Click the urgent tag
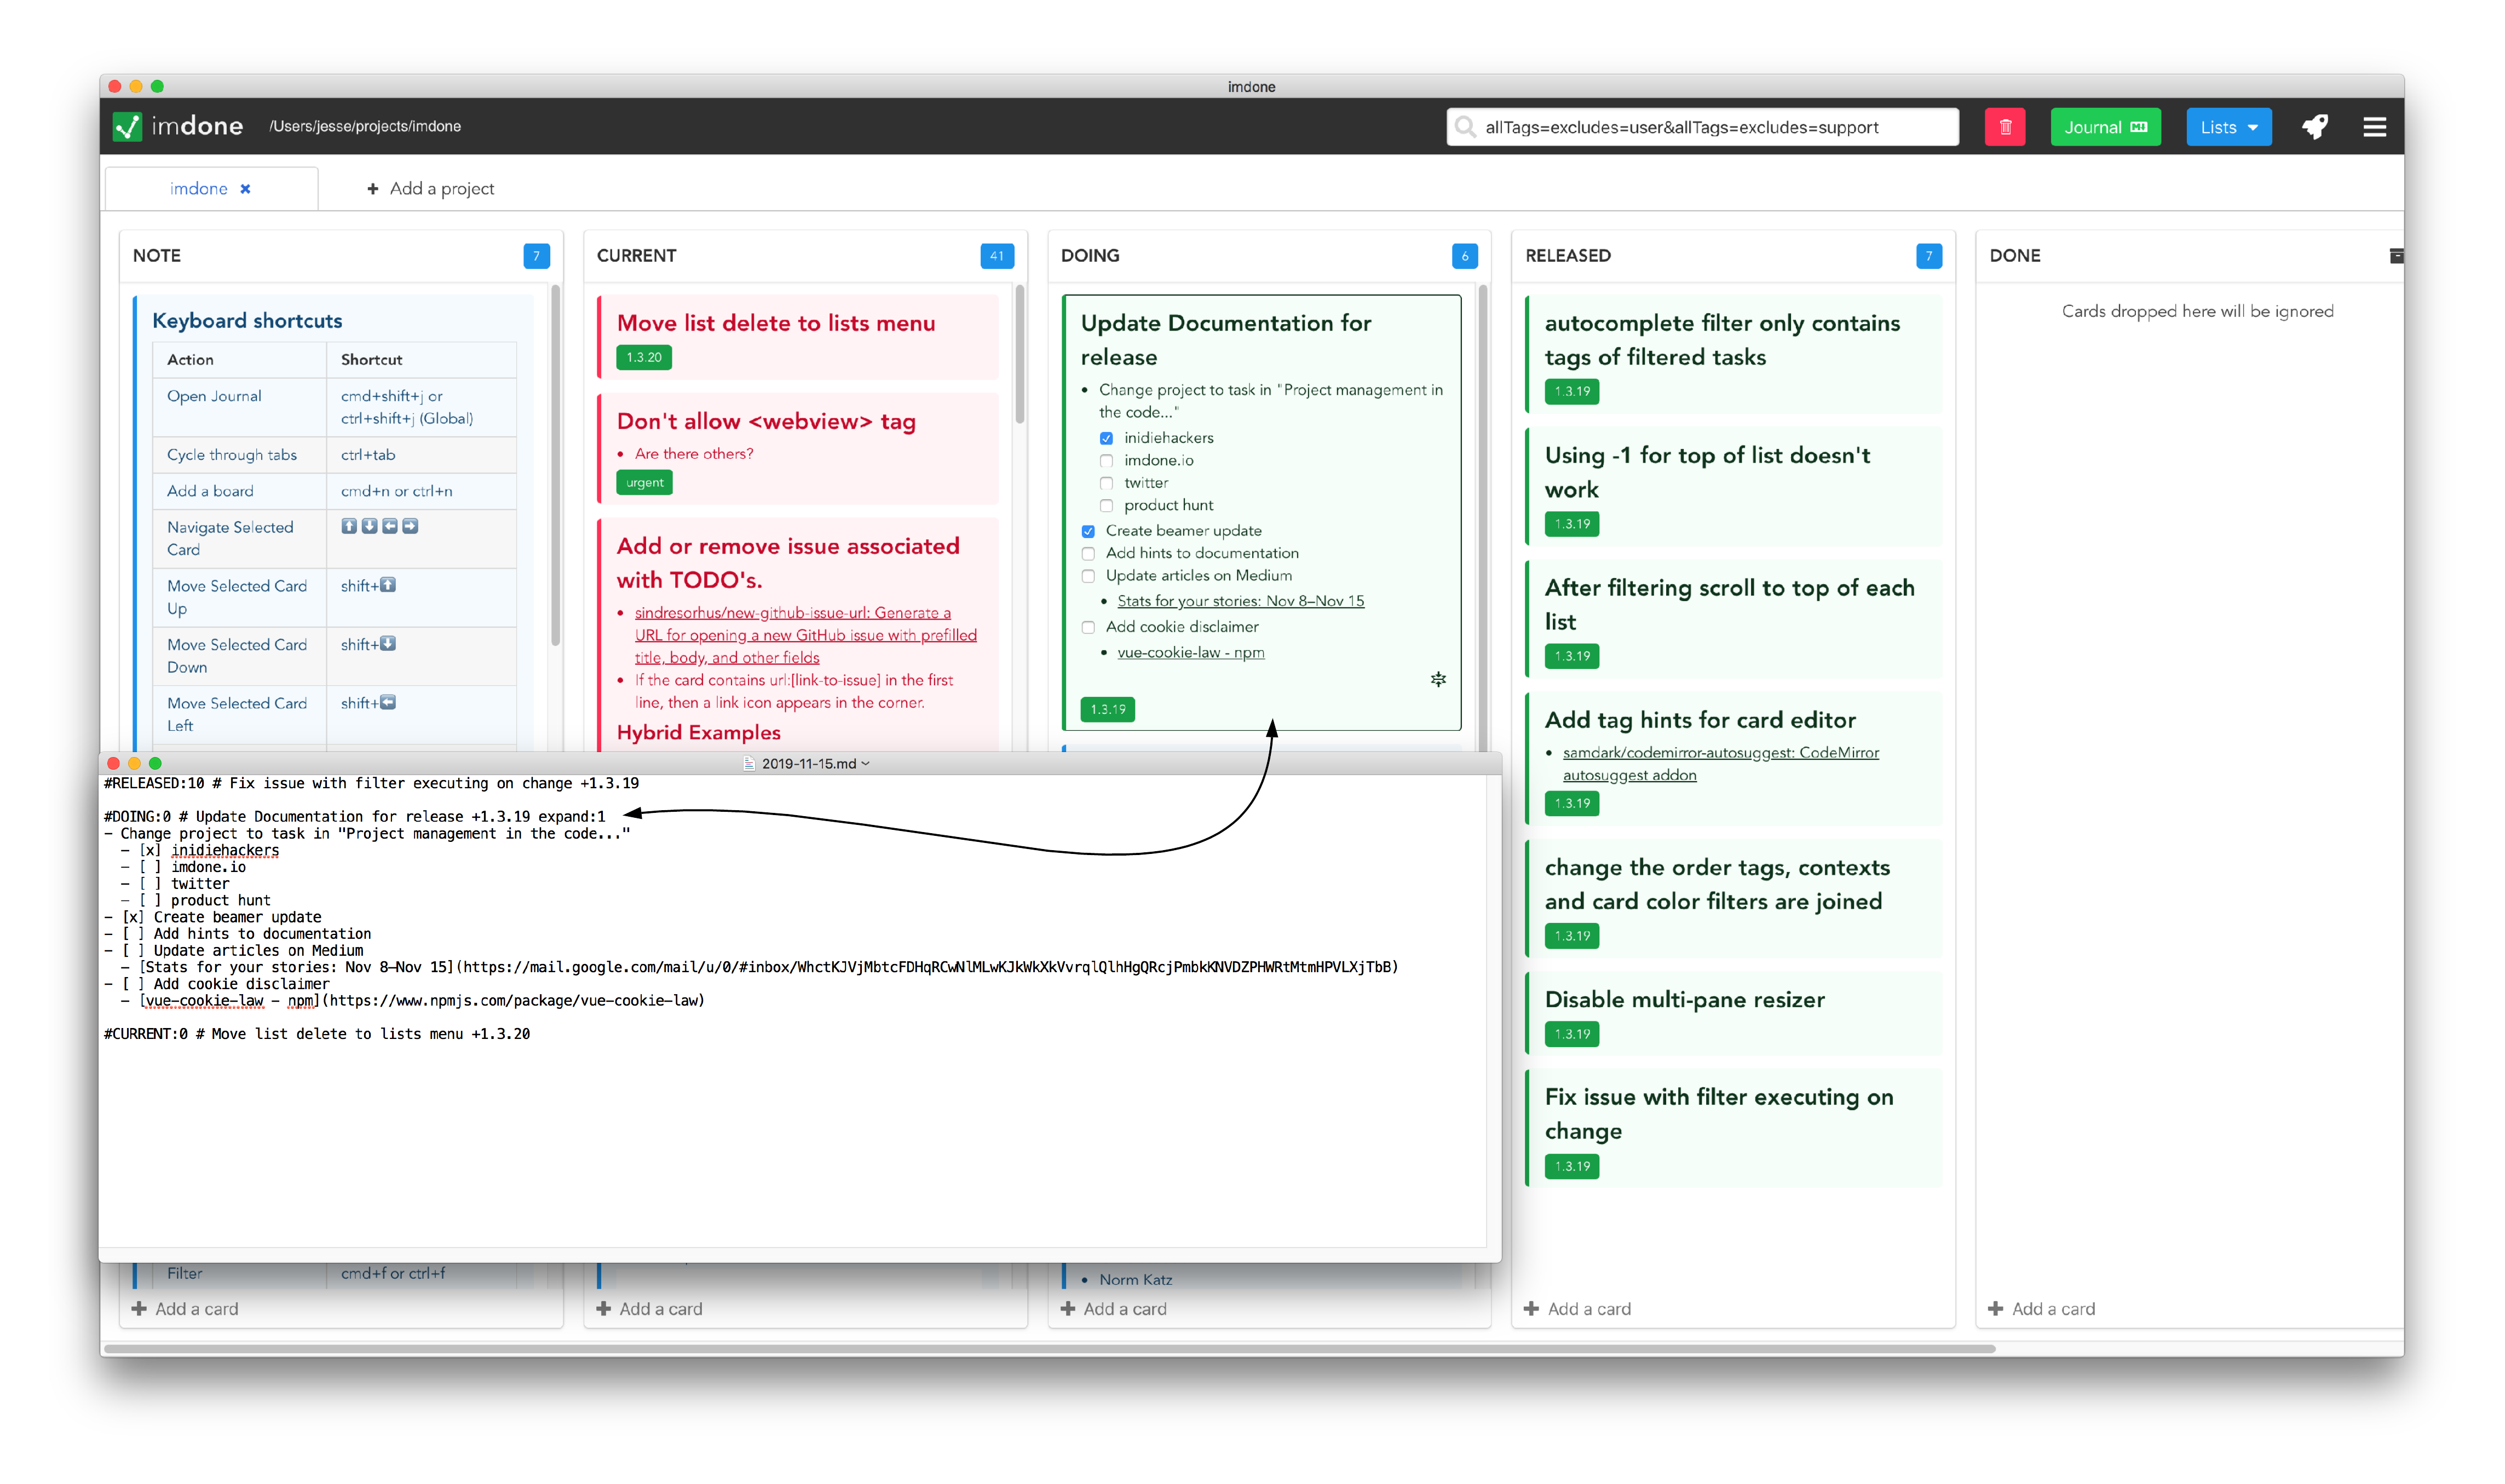 [x=644, y=483]
